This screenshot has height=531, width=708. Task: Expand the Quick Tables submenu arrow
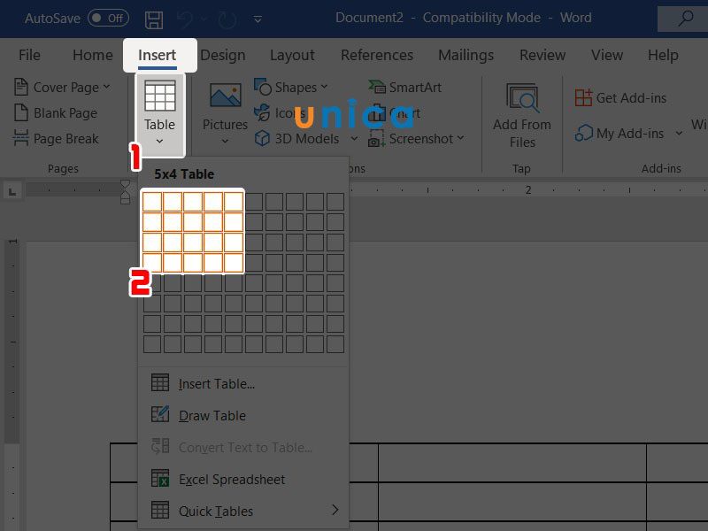pyautogui.click(x=335, y=510)
